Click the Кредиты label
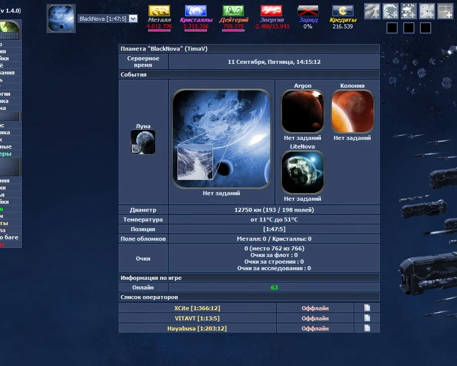This screenshot has width=457, height=366. click(x=343, y=20)
